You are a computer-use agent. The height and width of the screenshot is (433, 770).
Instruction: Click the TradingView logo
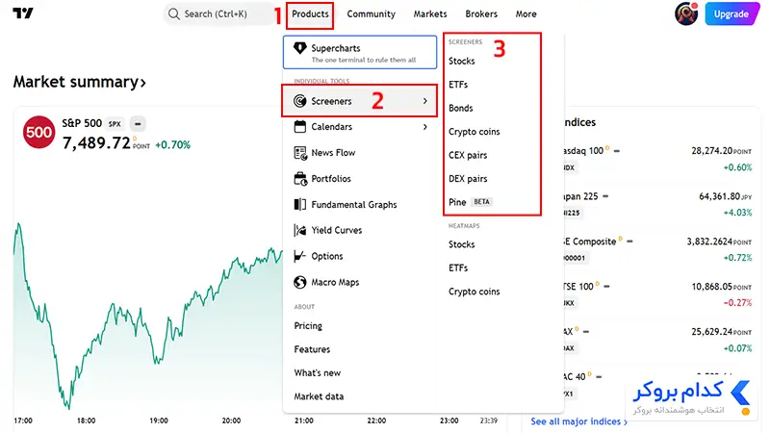[x=22, y=13]
